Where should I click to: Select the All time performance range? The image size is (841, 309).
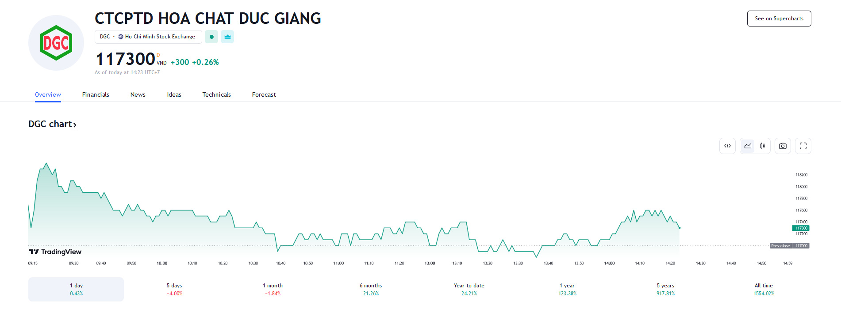click(x=764, y=289)
